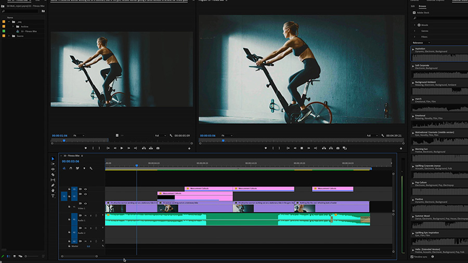
Task: Toggle V2 track output eye
Action: click(x=86, y=194)
